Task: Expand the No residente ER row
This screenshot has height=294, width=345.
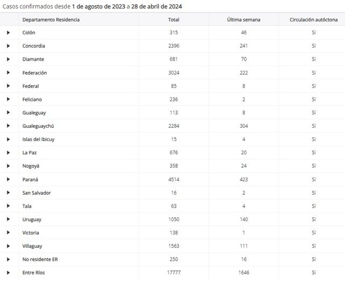Action: pyautogui.click(x=8, y=260)
